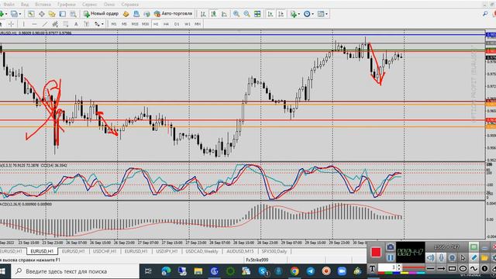Toggle Auto-trading on or off
The width and height of the screenshot is (496, 279).
(x=174, y=14)
